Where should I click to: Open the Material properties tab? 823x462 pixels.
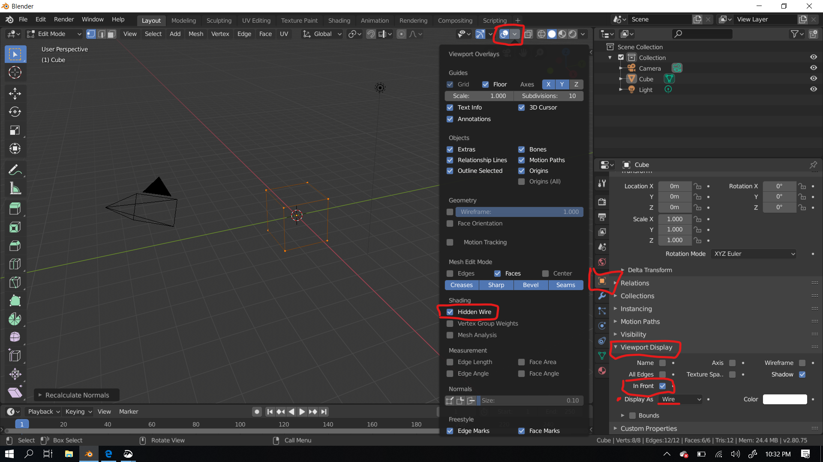pos(602,370)
